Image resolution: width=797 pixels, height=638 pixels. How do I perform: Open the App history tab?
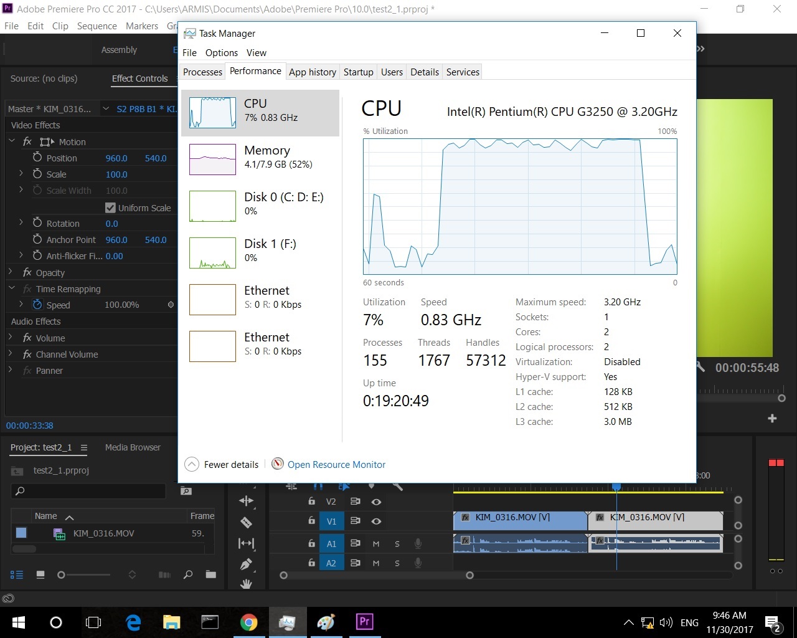[313, 72]
